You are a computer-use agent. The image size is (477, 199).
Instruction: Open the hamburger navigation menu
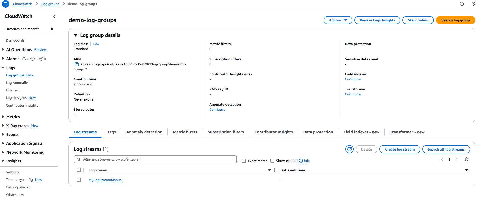tap(5, 4)
